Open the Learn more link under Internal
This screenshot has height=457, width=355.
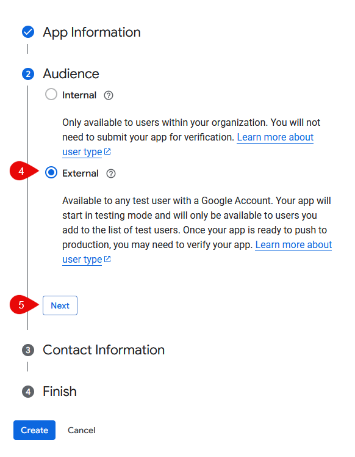pyautogui.click(x=275, y=137)
